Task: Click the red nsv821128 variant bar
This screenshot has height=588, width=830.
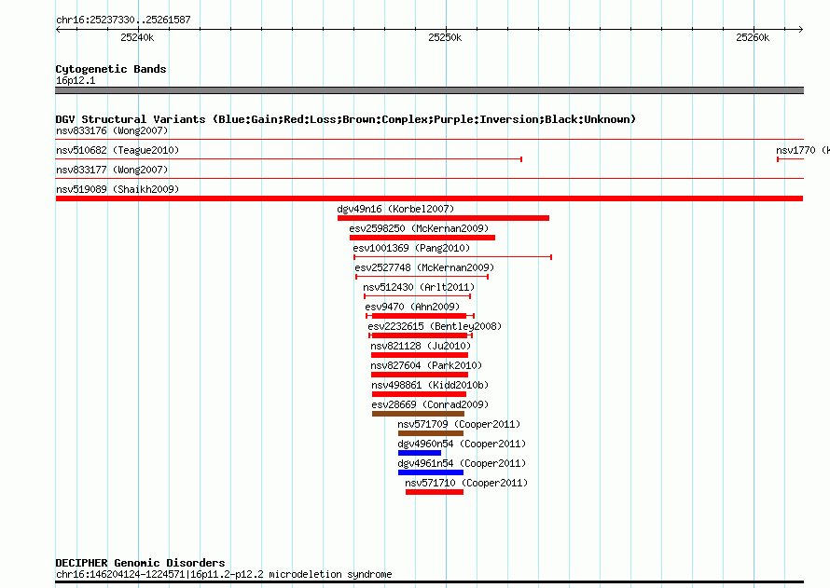Action: [x=420, y=355]
